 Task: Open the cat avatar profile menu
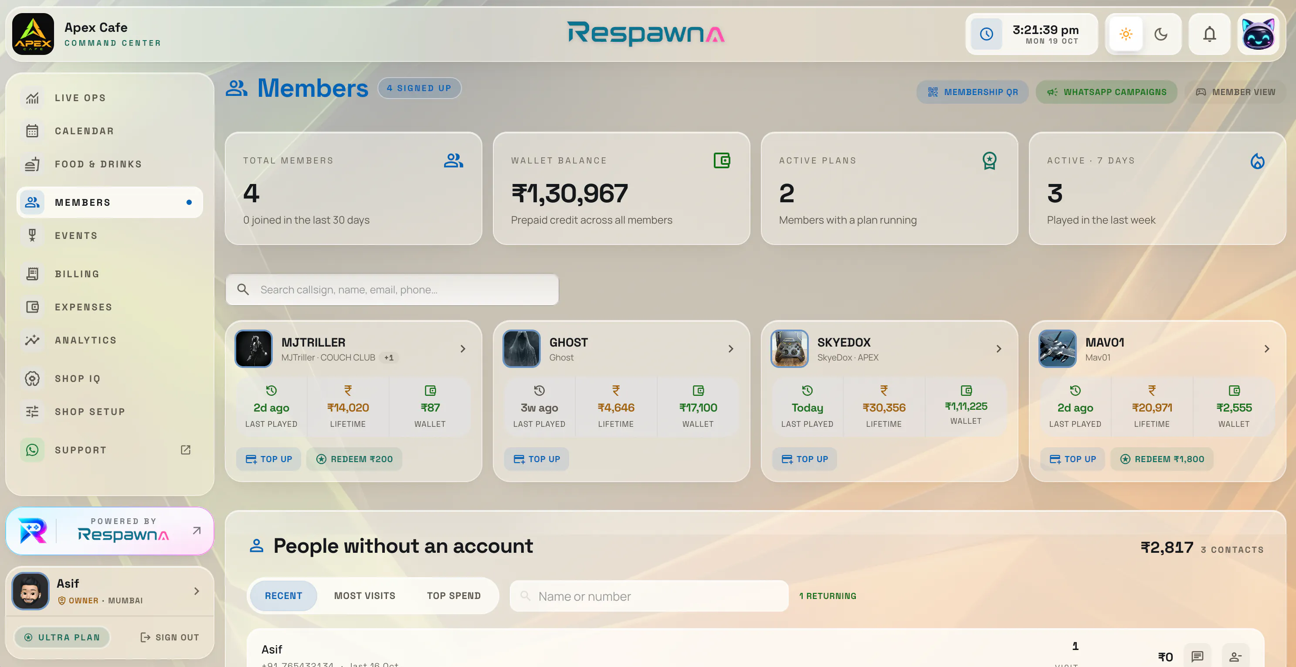click(1258, 34)
